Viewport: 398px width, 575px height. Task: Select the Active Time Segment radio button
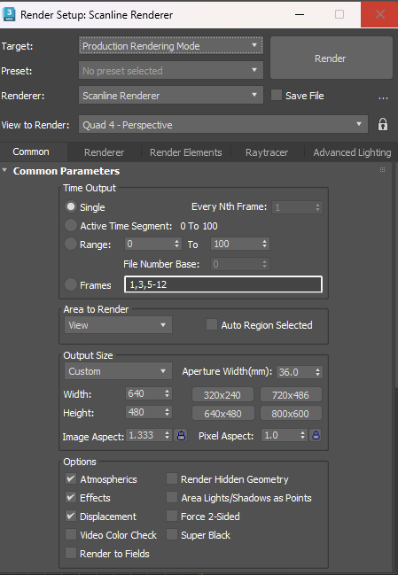point(71,225)
